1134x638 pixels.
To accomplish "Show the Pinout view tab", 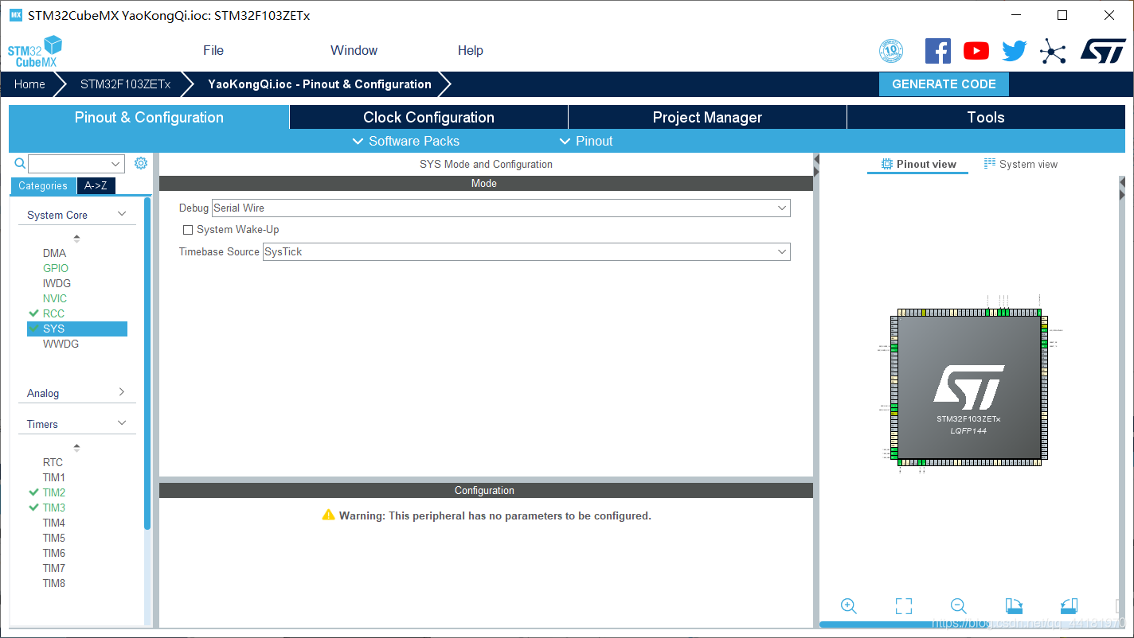I will point(917,164).
